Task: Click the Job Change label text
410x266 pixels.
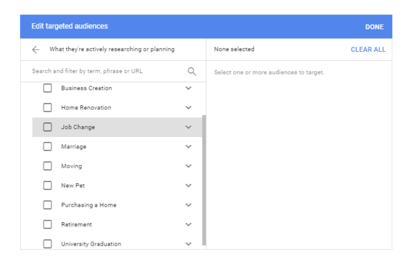Action: coord(78,127)
